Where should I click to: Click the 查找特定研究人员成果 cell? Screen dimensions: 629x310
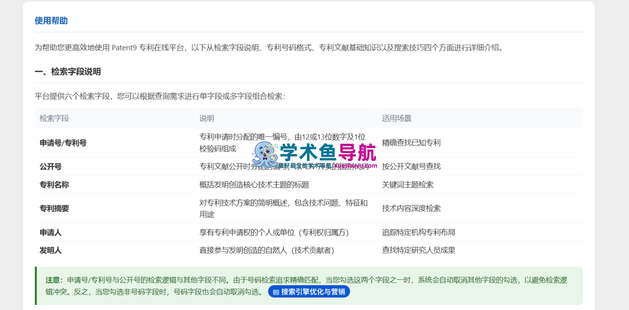[480, 250]
